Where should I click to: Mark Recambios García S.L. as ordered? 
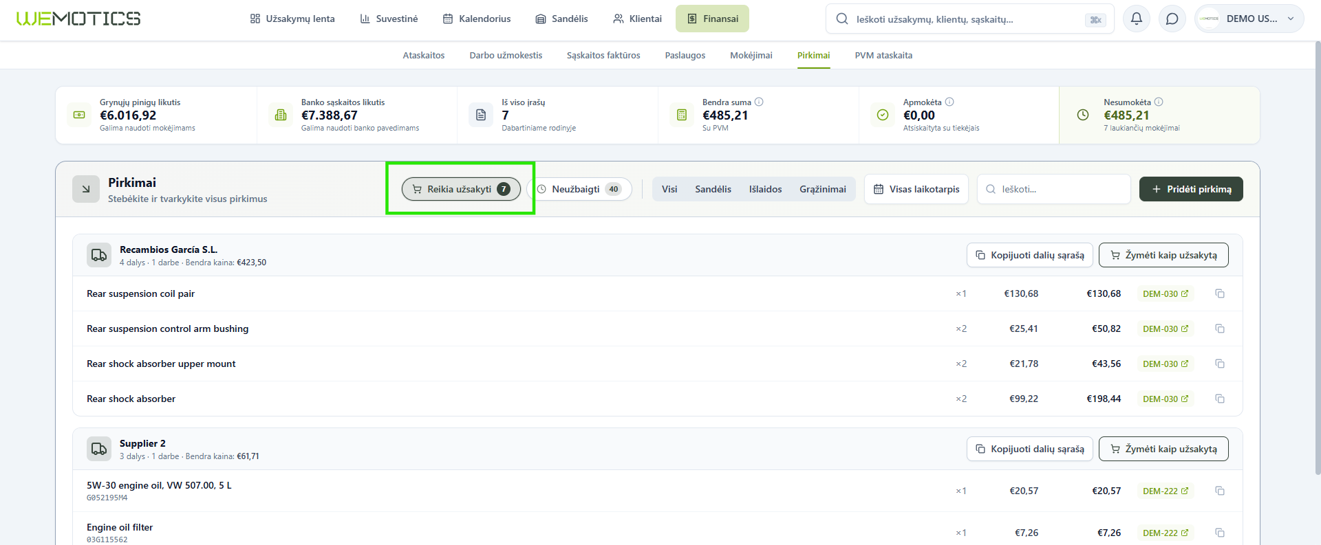[x=1163, y=255]
